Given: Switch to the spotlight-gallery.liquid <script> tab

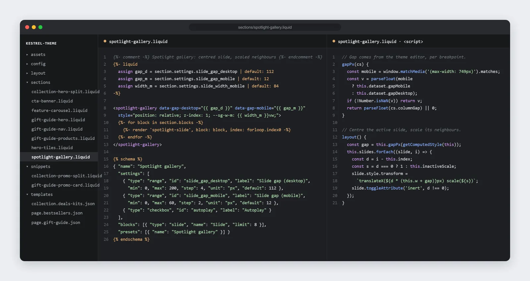Looking at the screenshot, I should pos(380,41).
